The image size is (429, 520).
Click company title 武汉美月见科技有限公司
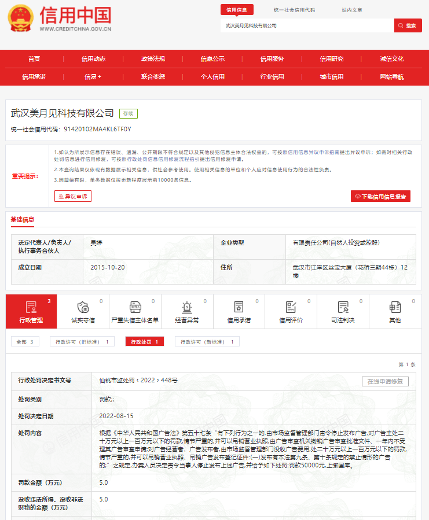tap(63, 113)
